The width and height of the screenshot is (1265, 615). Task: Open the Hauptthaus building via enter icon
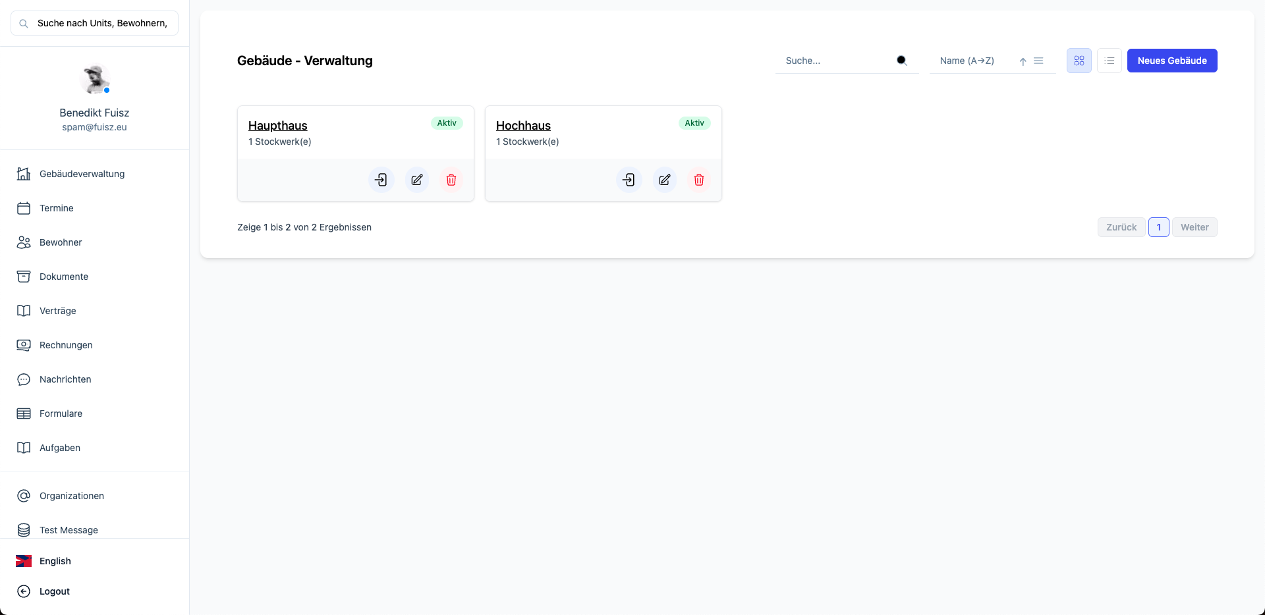381,179
